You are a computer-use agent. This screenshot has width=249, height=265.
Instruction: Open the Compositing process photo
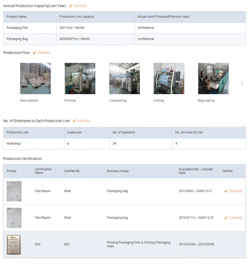pyautogui.click(x=124, y=79)
